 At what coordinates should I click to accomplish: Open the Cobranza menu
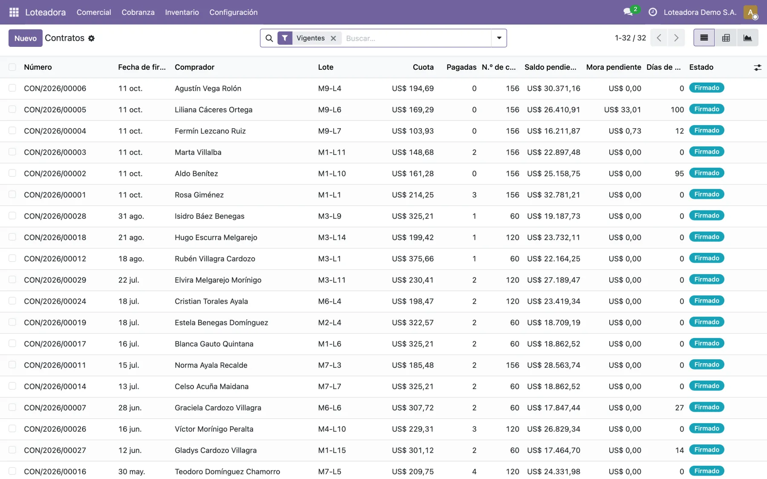pos(138,12)
